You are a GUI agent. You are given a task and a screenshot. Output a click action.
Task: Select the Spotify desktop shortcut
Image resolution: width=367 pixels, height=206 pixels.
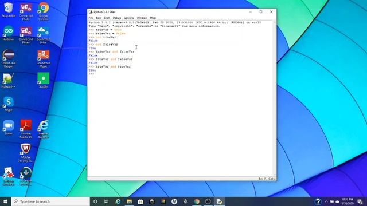click(44, 80)
